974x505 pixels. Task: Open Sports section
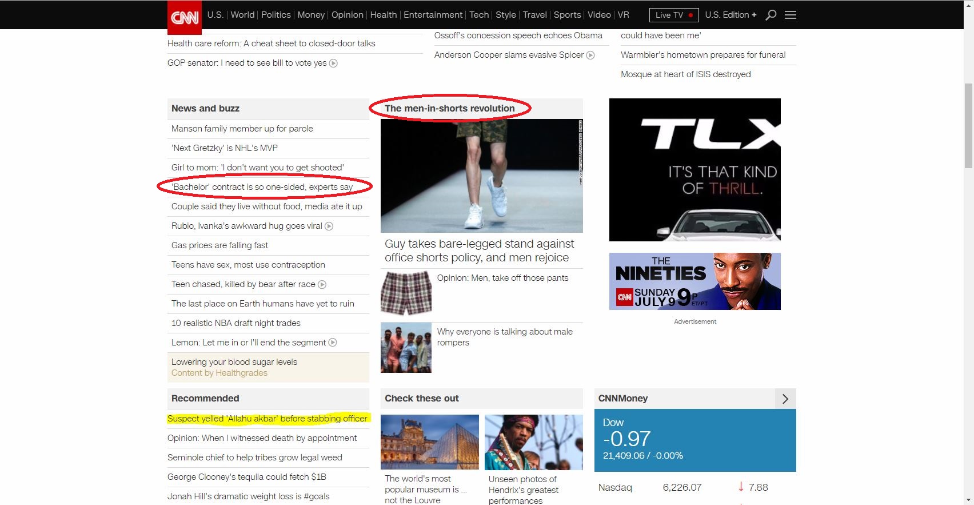(x=567, y=15)
